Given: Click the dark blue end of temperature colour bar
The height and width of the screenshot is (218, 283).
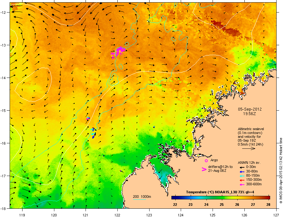Looking at the screenshot, I should tap(174, 198).
